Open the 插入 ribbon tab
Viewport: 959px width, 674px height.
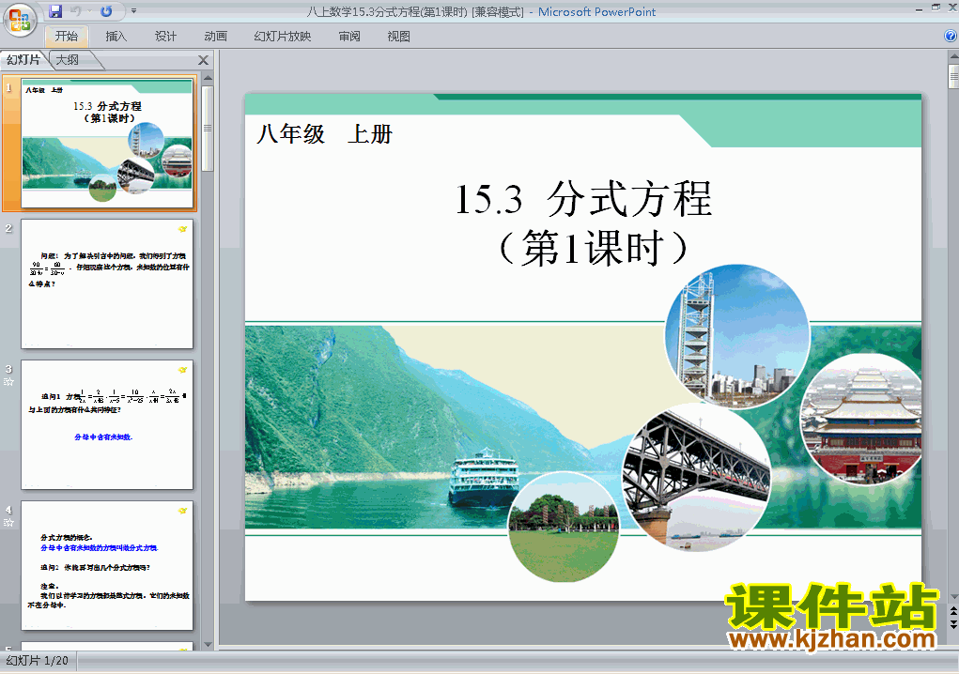click(116, 36)
